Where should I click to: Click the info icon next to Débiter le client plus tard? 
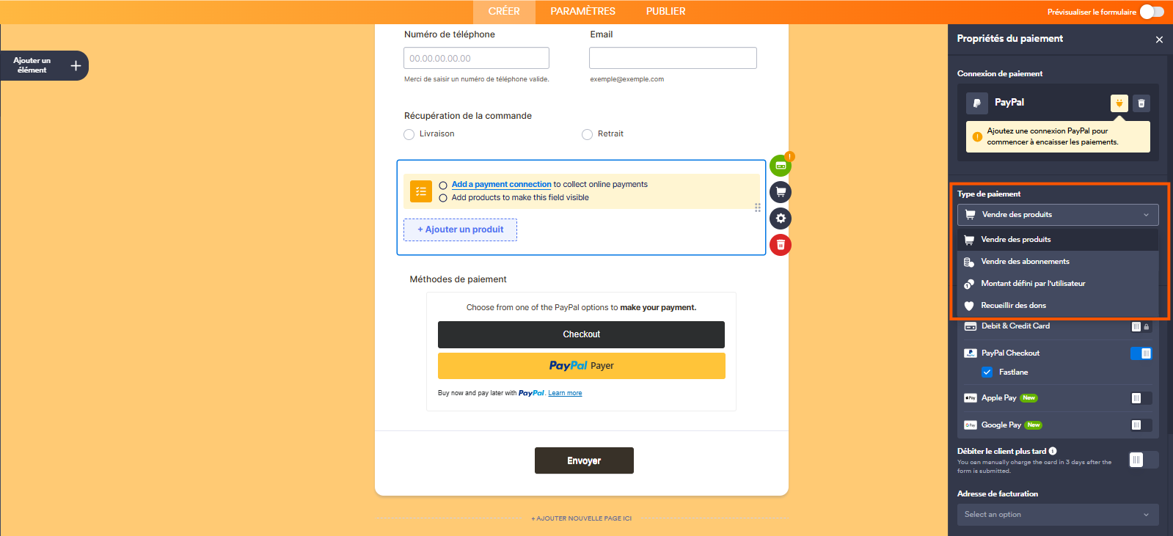point(1053,451)
